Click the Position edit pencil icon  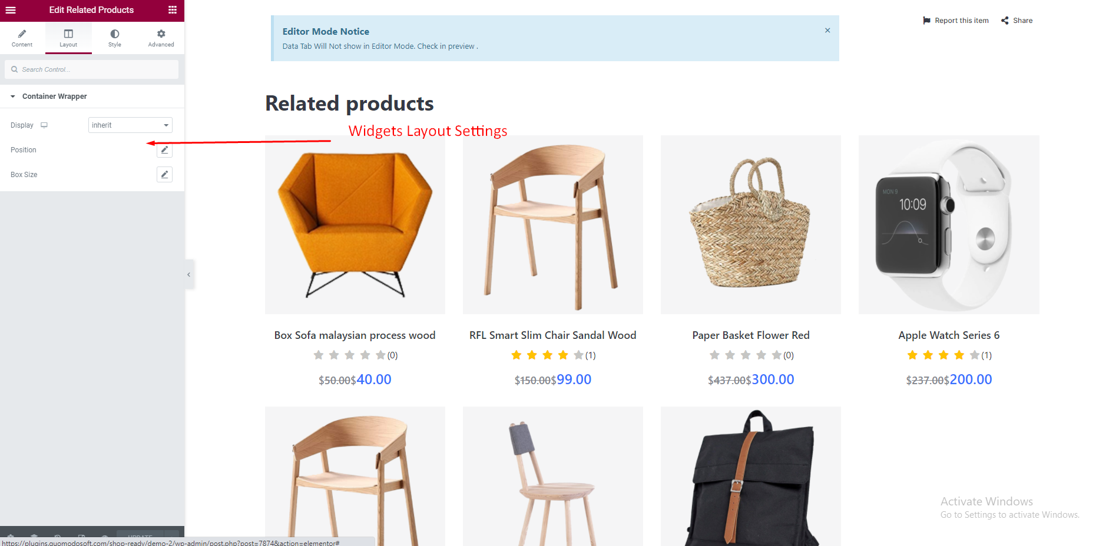pos(164,150)
